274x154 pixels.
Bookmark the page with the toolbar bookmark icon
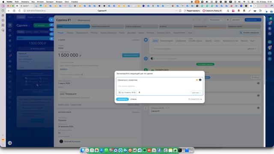click(x=180, y=11)
